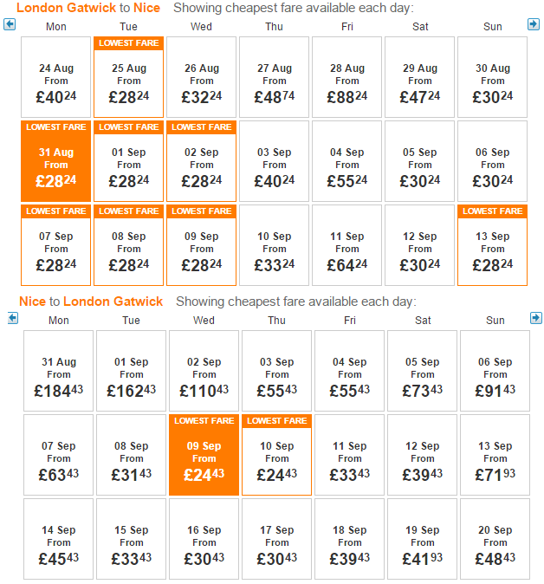Select outbound 04 Sep fare £55.24
The image size is (544, 584).
347,161
